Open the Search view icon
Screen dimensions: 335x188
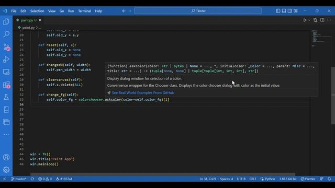tap(6, 34)
